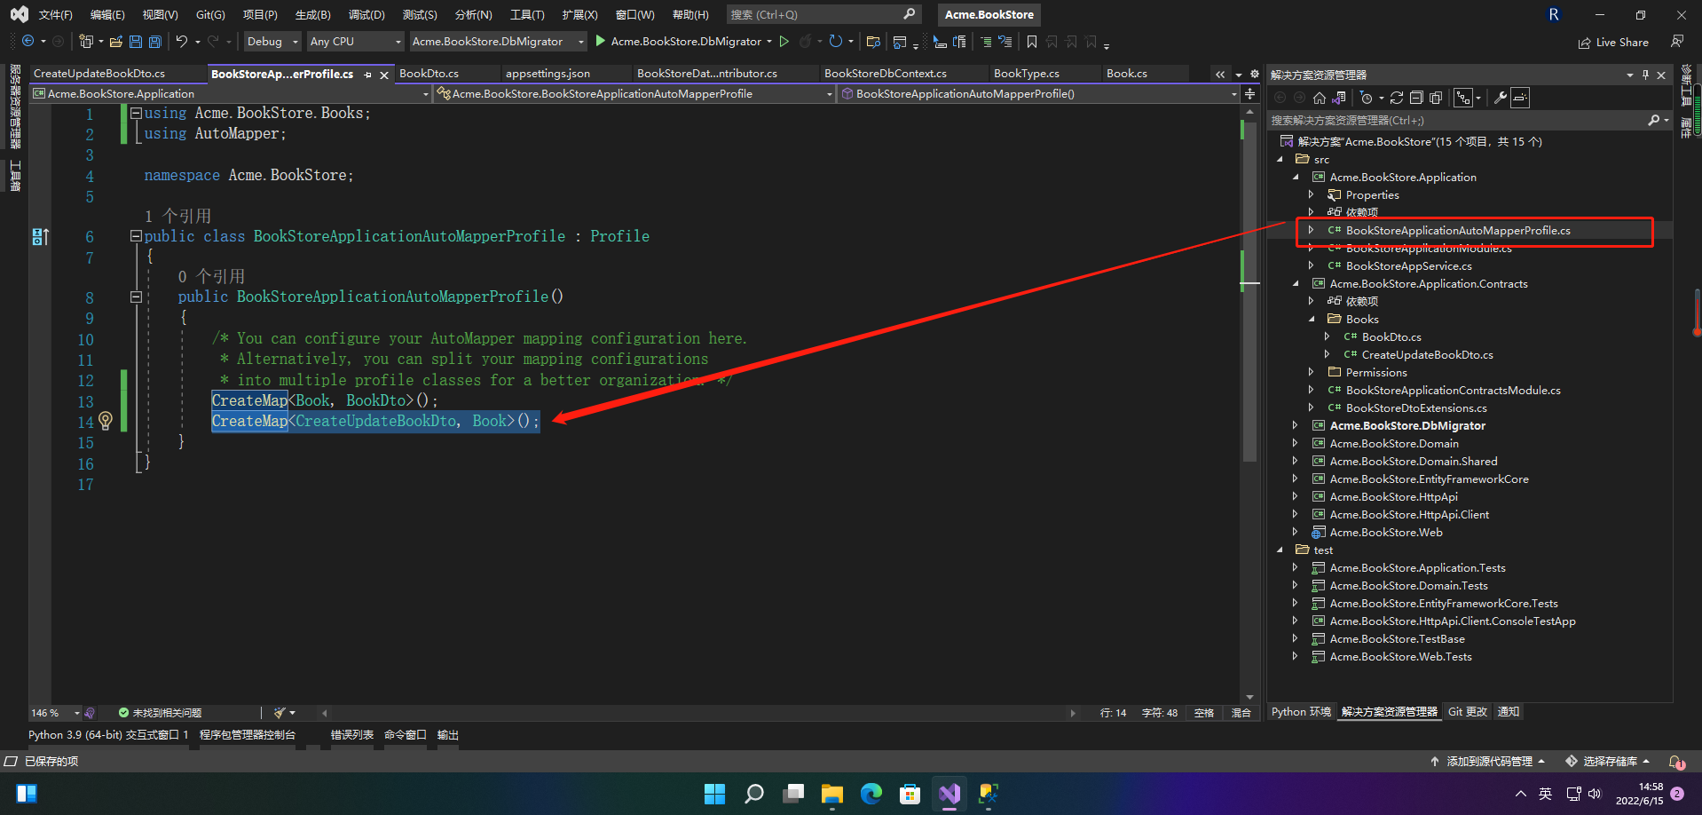Screen dimensions: 1702x815
Task: Open the Any CPU platform dropdown
Action: (x=356, y=41)
